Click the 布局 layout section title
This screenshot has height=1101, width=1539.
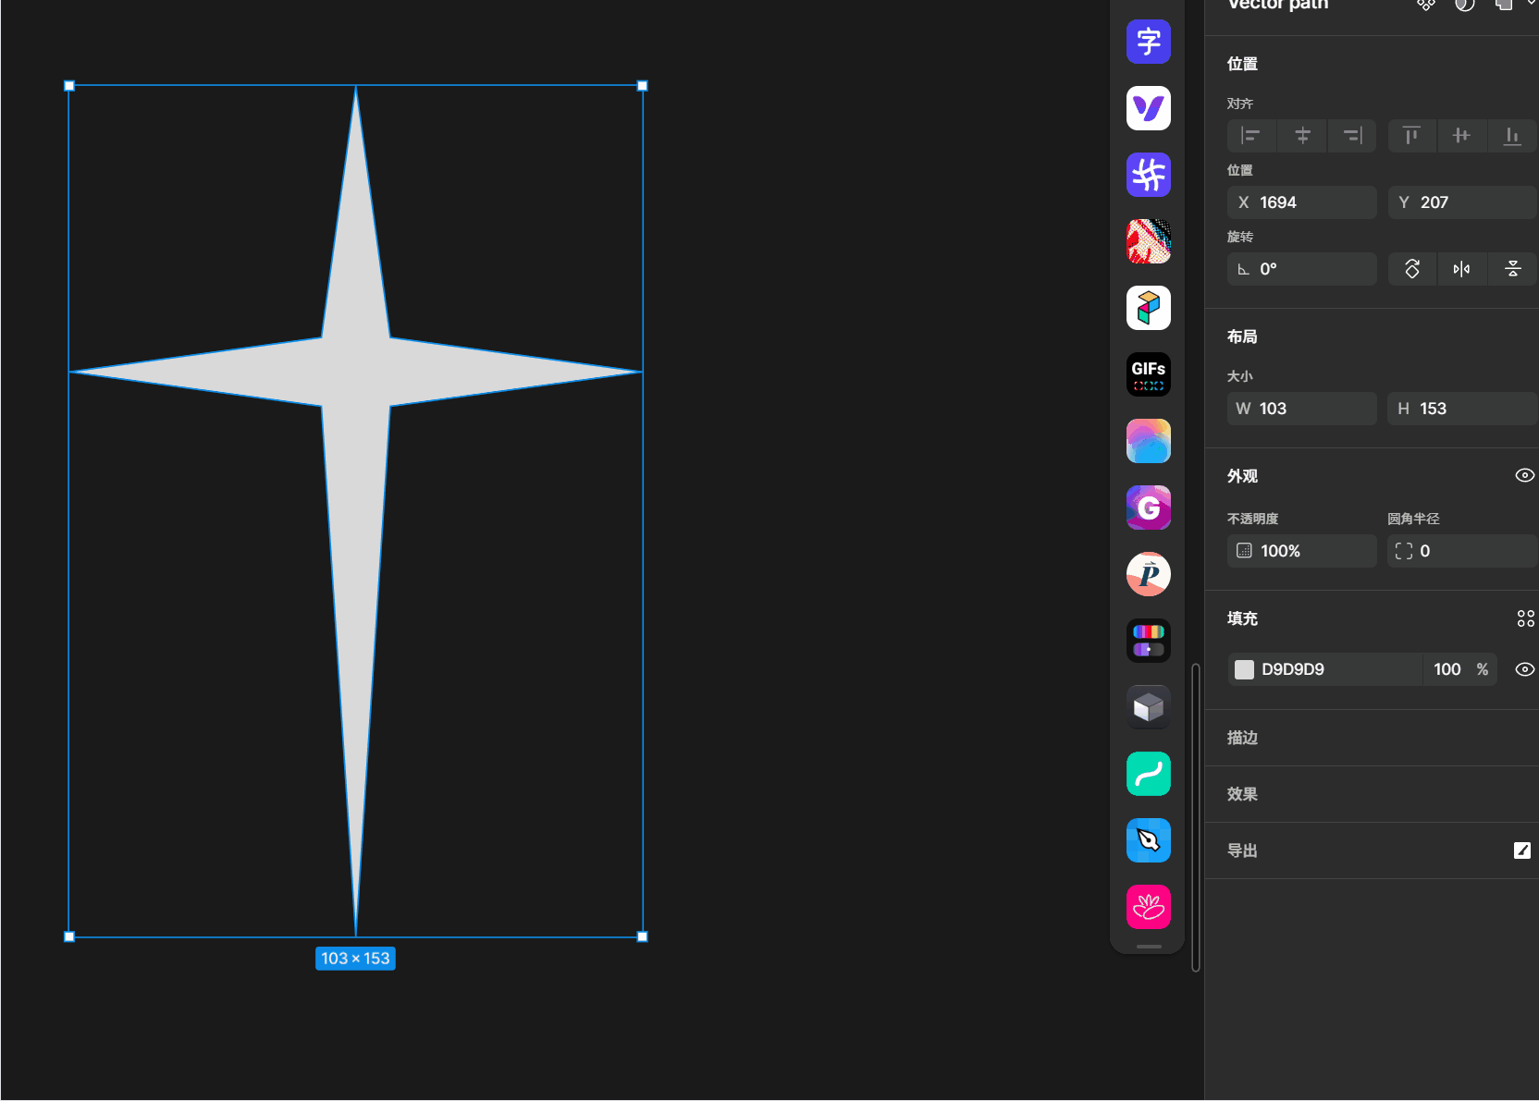(1242, 336)
